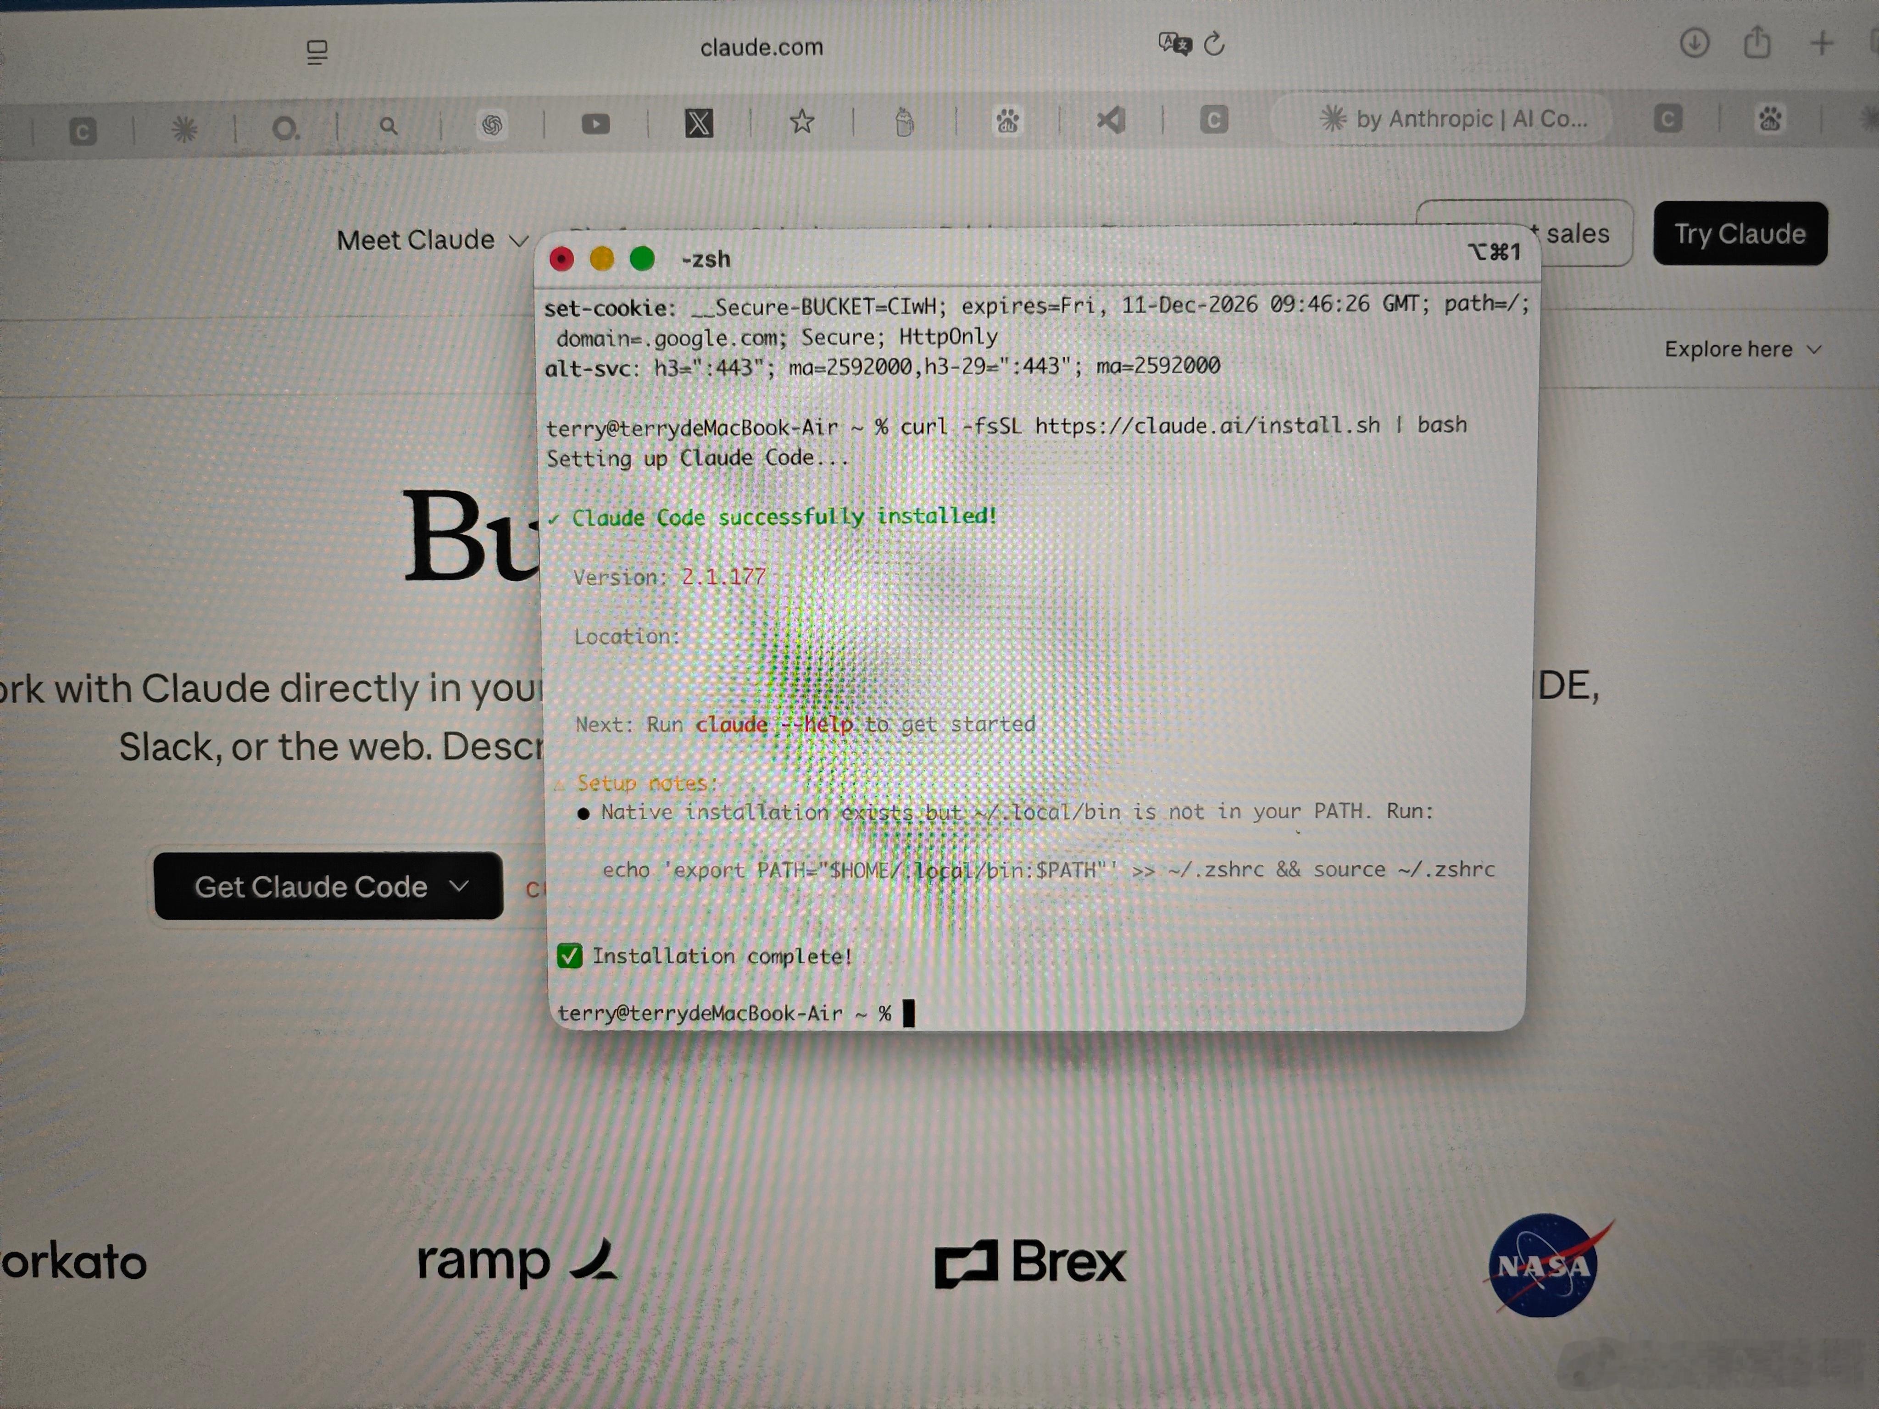Click the claude.com address bar
1879x1409 pixels.
pos(762,48)
